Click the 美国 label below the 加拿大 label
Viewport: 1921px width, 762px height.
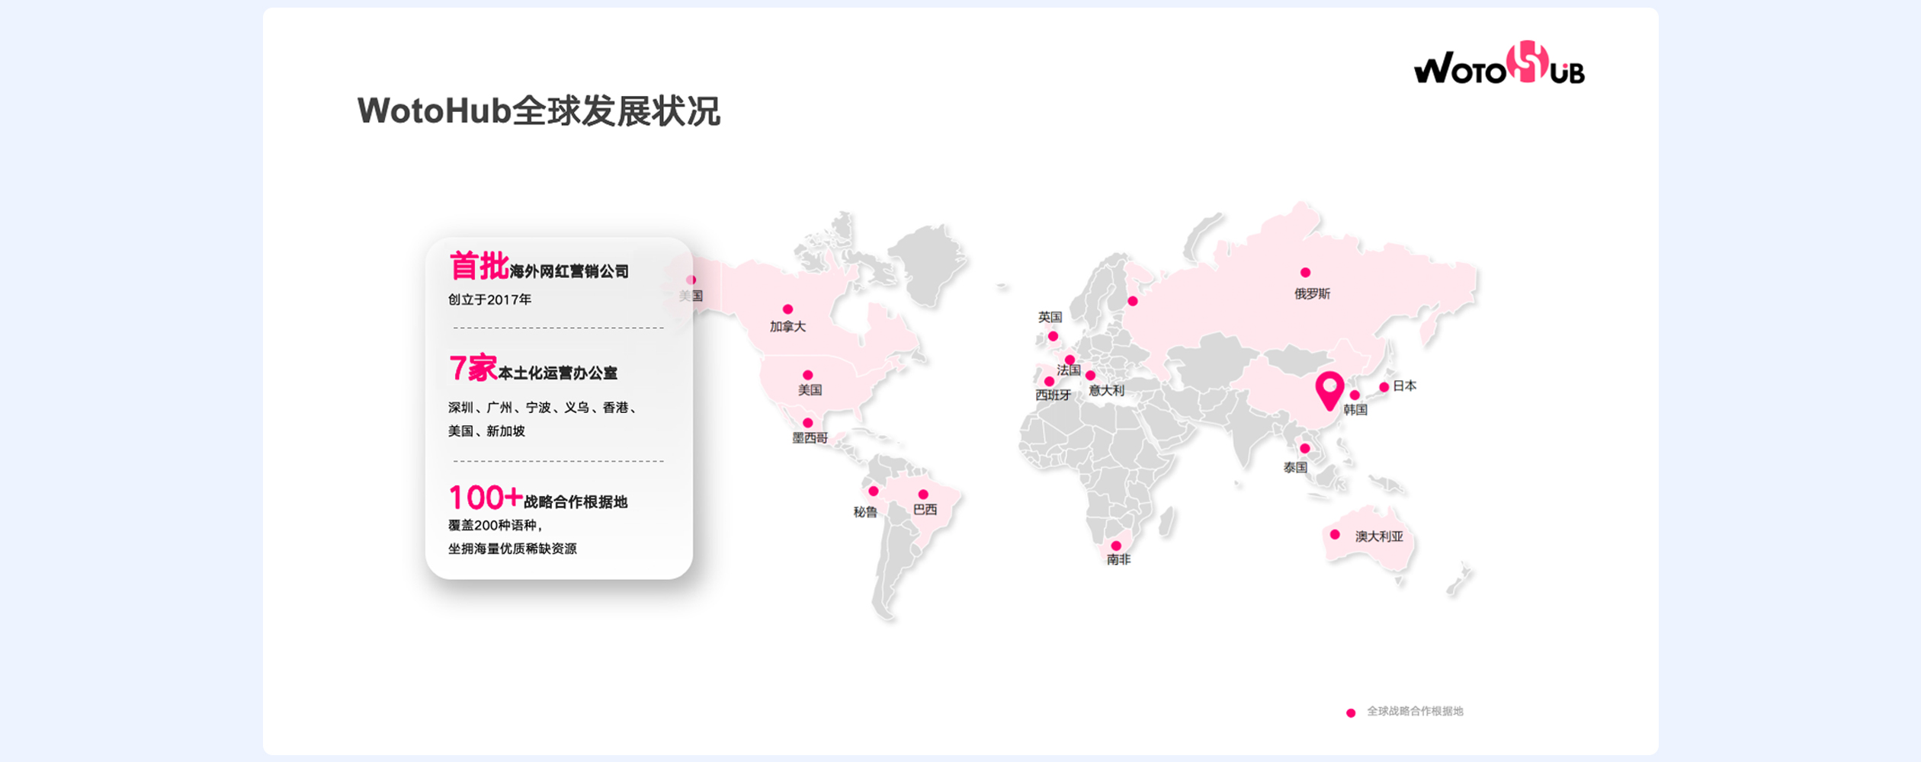click(810, 390)
